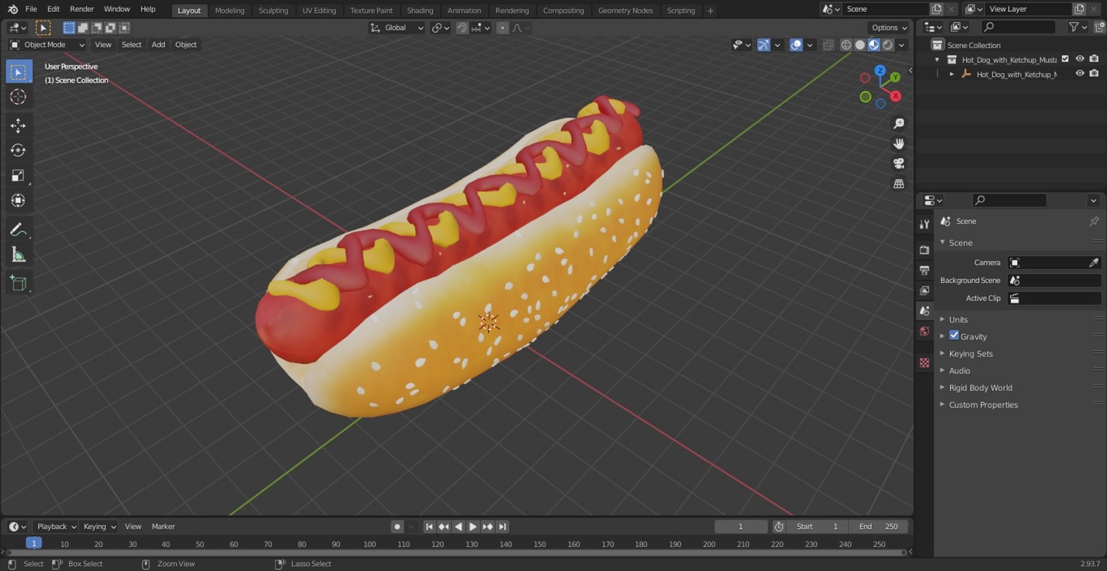The height and width of the screenshot is (571, 1107).
Task: Switch to rendered viewport shading
Action: pos(888,45)
